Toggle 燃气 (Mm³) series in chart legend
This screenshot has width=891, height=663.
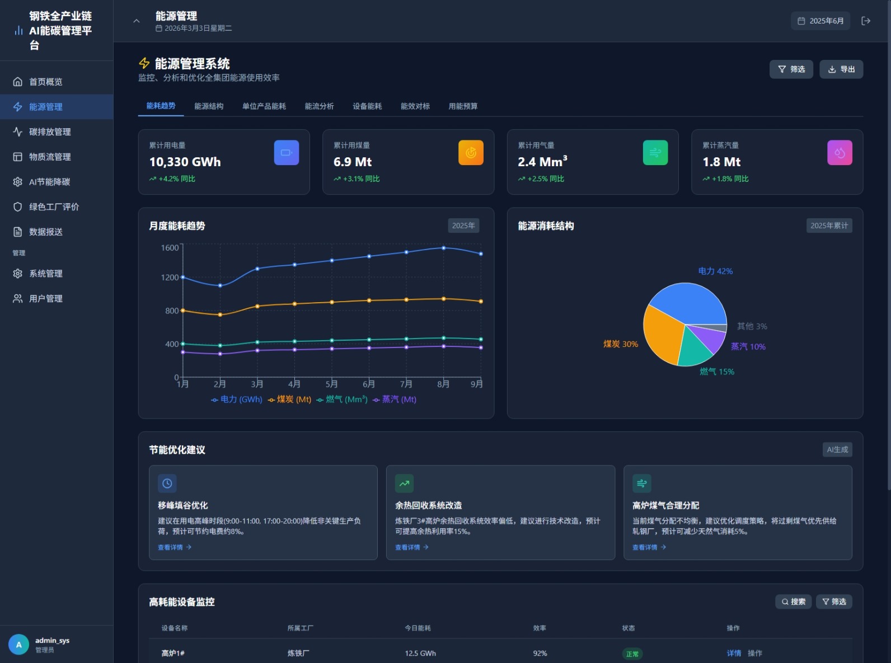click(x=342, y=399)
